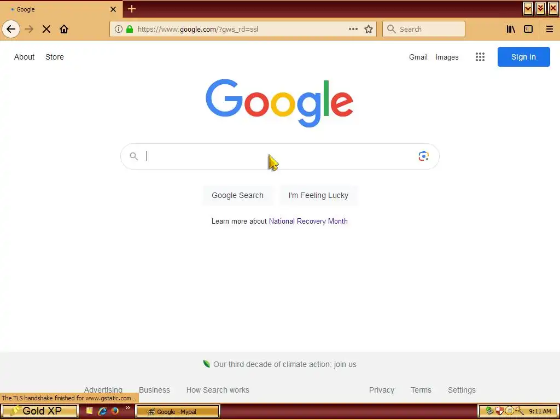
Task: Open the hamburger application menu
Action: [x=549, y=30]
